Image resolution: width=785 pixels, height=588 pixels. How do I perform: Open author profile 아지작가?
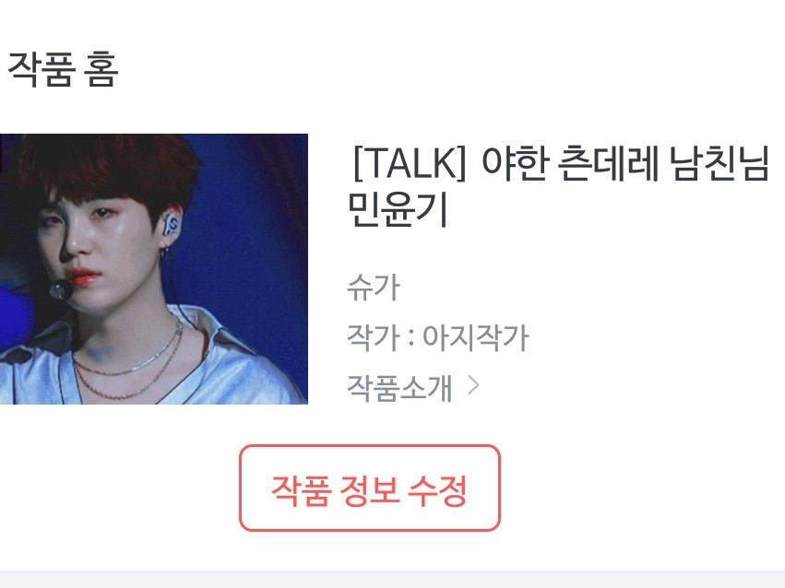(x=476, y=336)
